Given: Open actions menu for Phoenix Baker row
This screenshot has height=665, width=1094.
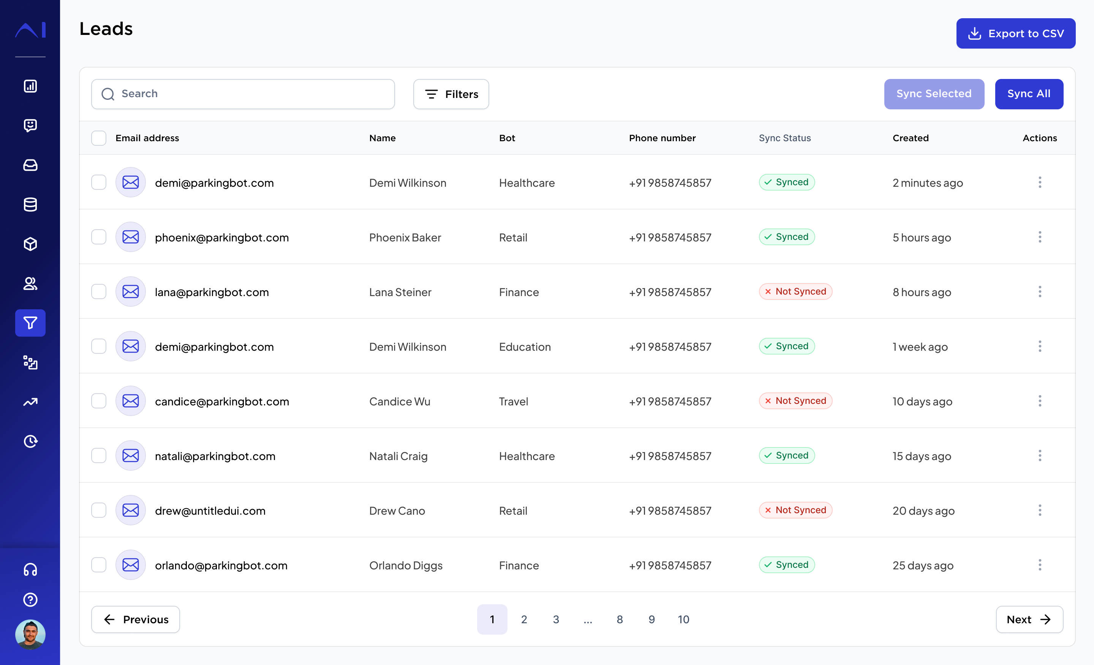Looking at the screenshot, I should (x=1040, y=237).
